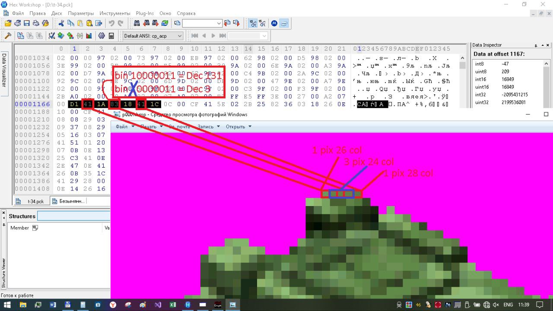
Task: Click the Paste clipboard icon
Action: 80,23
